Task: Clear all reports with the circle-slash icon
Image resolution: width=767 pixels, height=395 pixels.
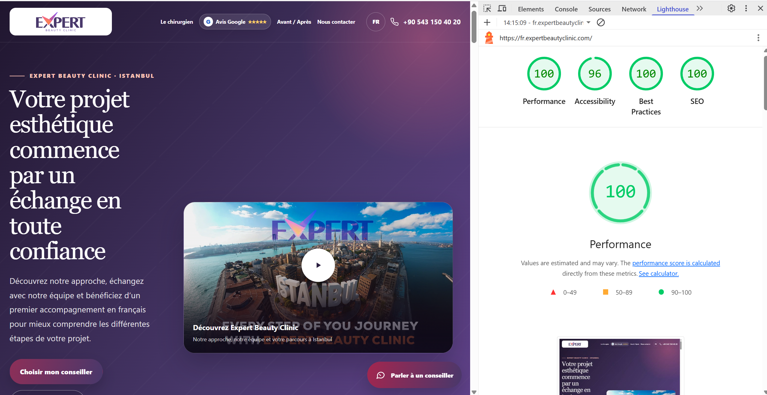Action: coord(601,23)
